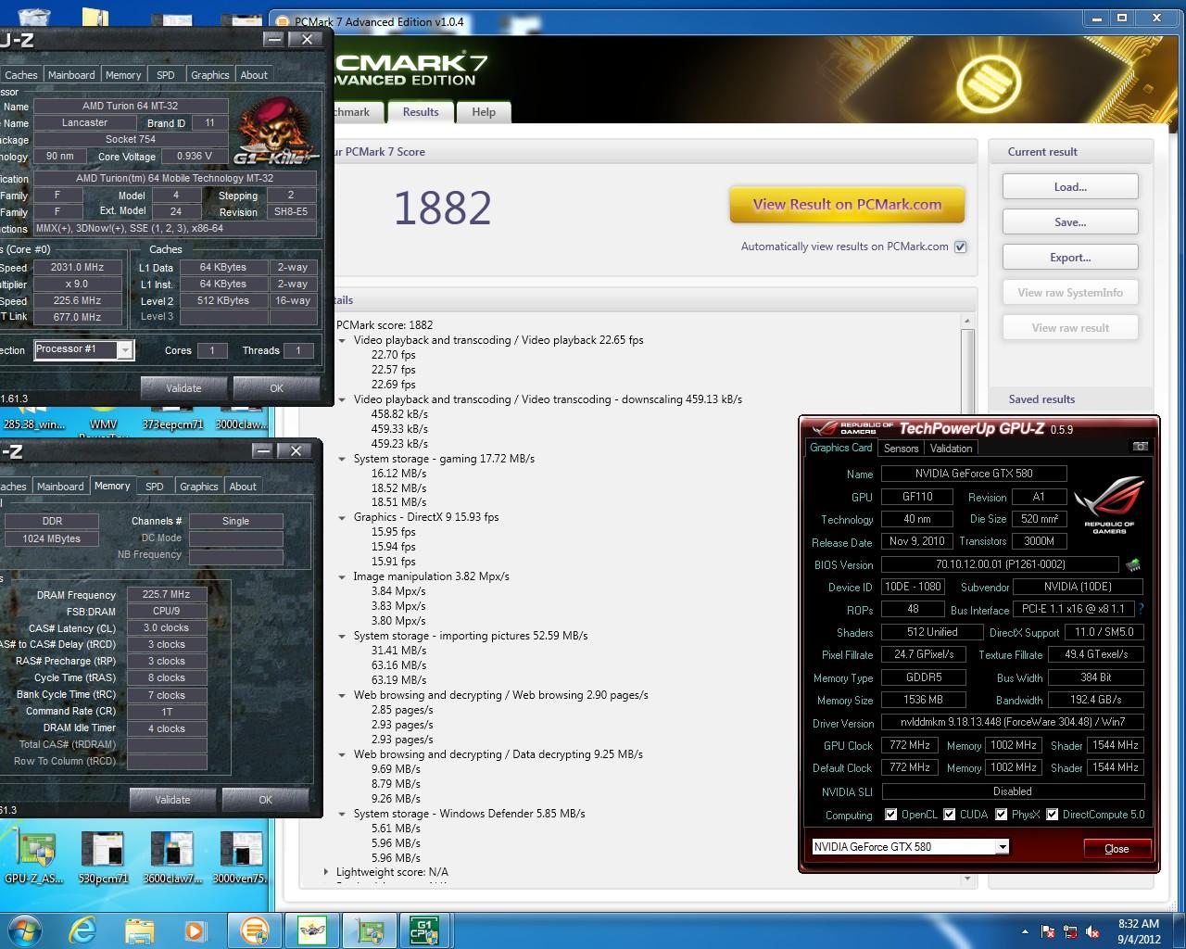
Task: Open the 3600claw7 desktop image file
Action: click(x=170, y=856)
